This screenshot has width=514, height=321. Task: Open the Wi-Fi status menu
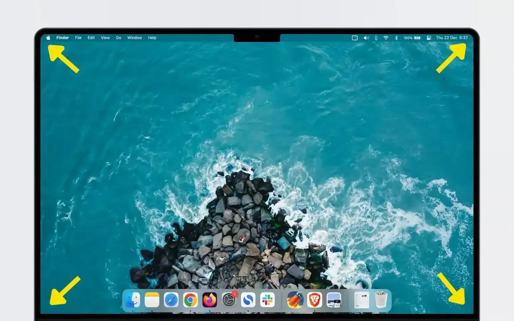tap(385, 38)
